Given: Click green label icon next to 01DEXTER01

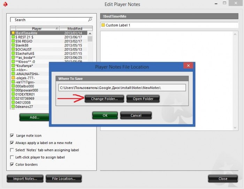Looking at the screenshot, I should 13,94.
